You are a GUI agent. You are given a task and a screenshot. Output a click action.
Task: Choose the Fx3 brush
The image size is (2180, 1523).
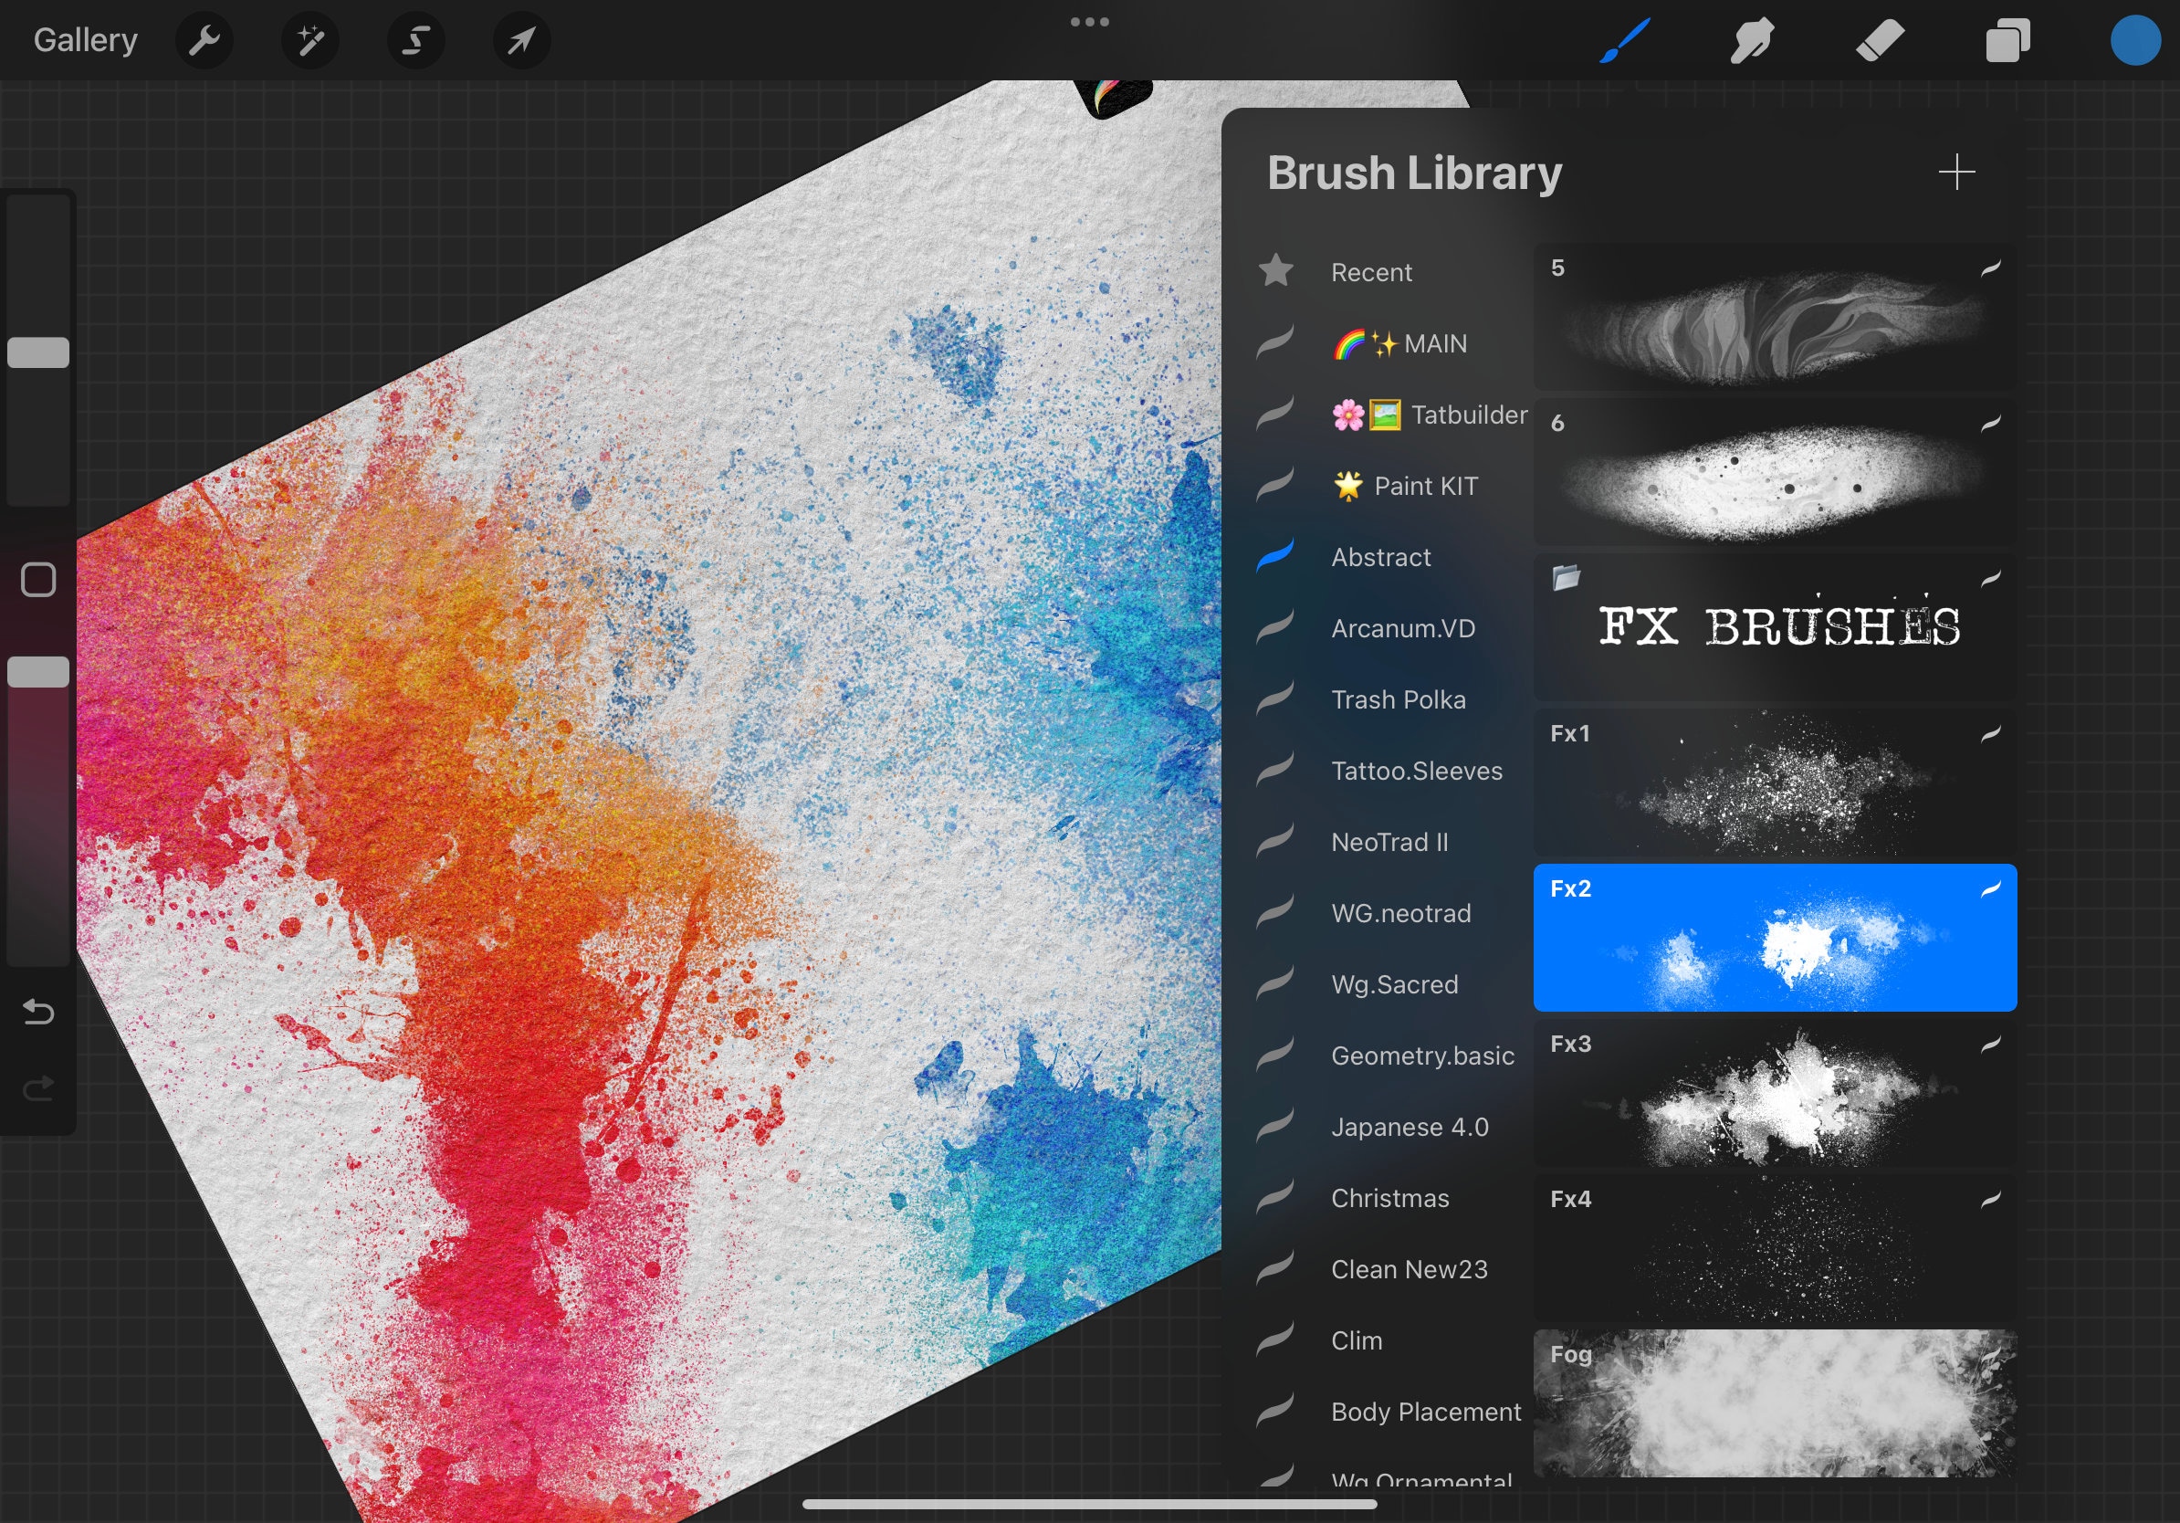coord(1775,1093)
